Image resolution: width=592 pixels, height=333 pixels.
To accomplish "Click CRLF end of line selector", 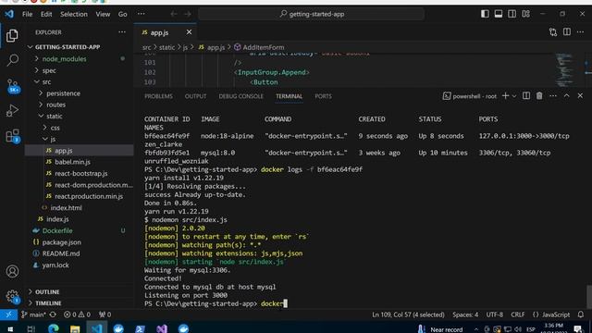I will (518, 314).
